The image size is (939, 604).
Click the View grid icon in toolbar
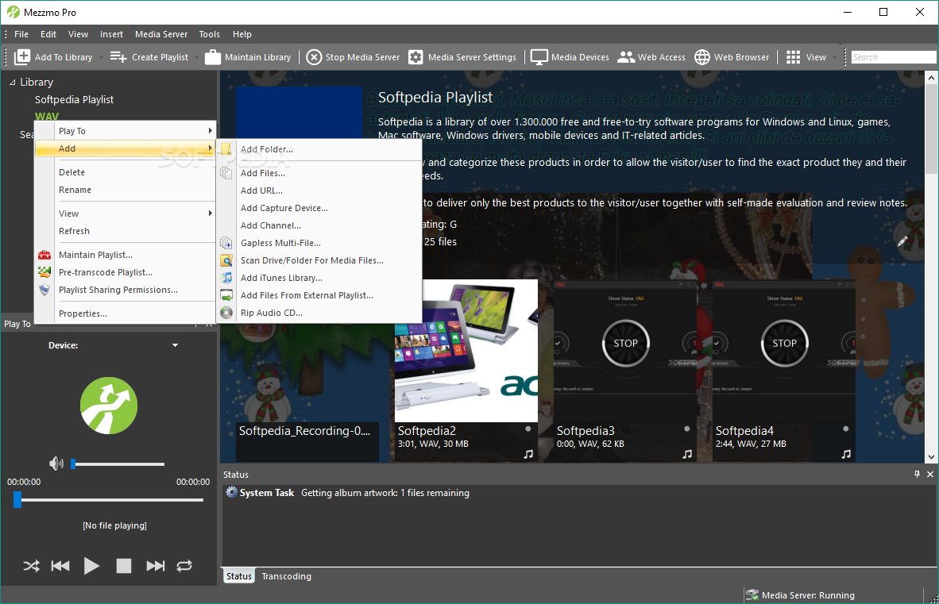coord(793,57)
